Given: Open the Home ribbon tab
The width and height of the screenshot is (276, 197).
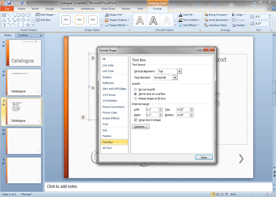Looking at the screenshot, I should [21, 8].
